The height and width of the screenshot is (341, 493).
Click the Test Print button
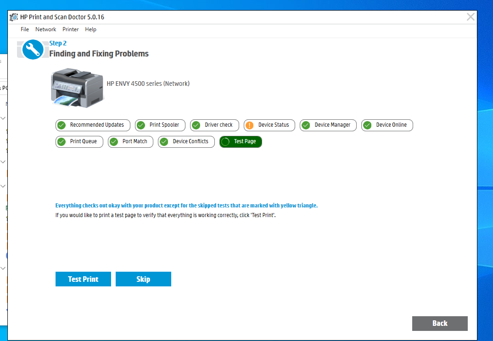[x=83, y=279]
